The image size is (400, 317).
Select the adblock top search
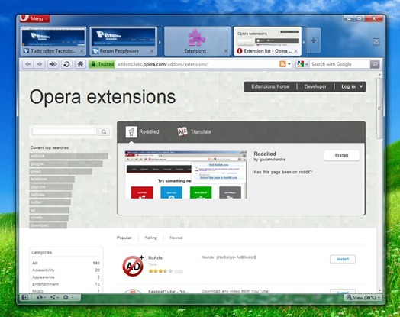coord(69,156)
